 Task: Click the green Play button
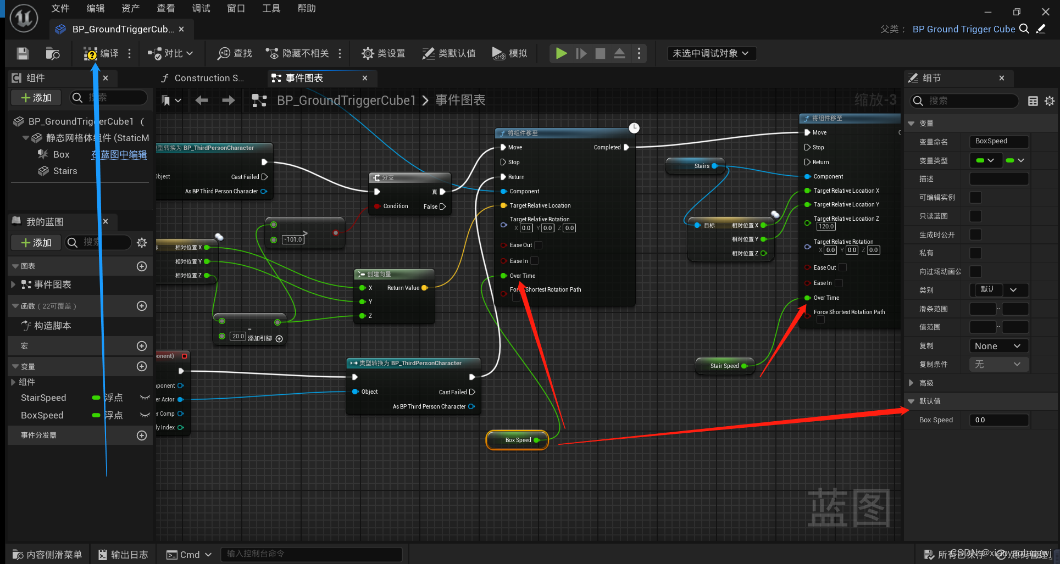coord(561,53)
